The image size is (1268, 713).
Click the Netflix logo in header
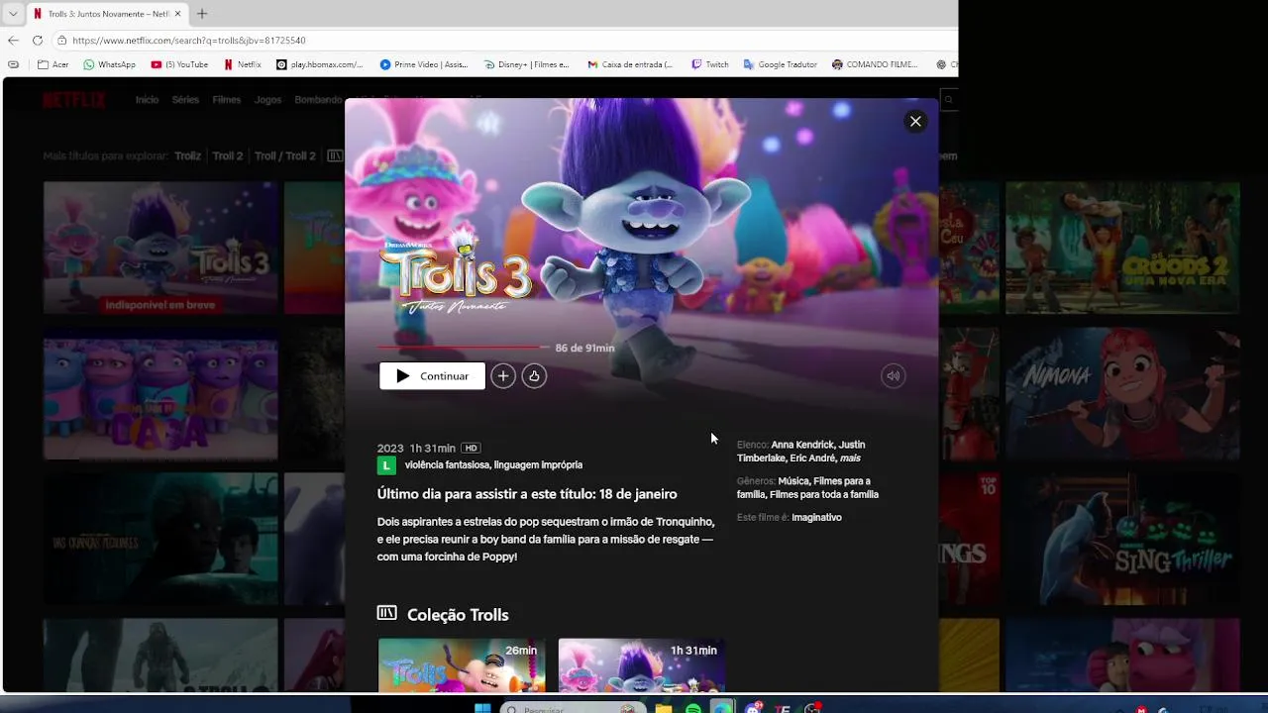73,100
